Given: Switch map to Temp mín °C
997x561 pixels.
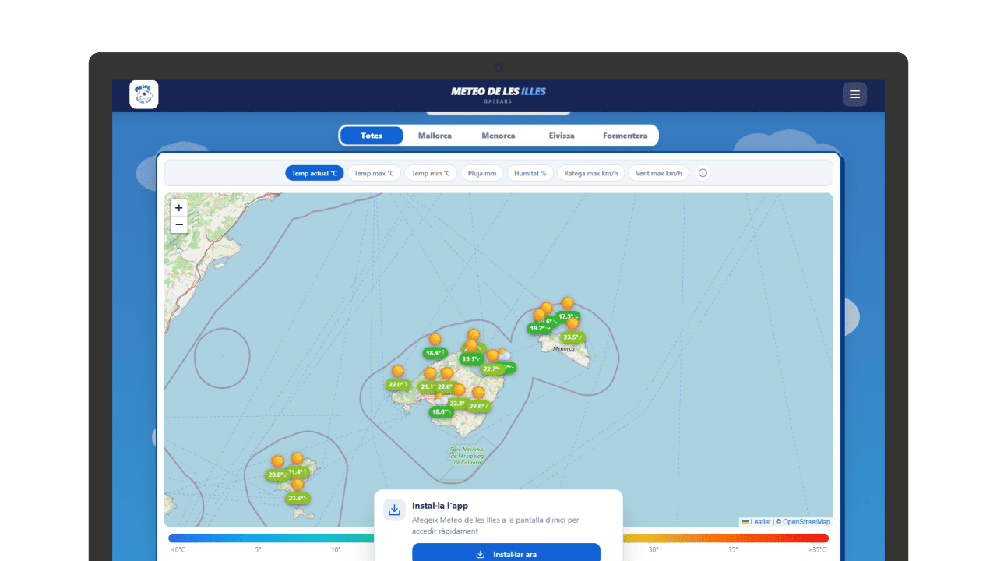Looking at the screenshot, I should tap(431, 173).
